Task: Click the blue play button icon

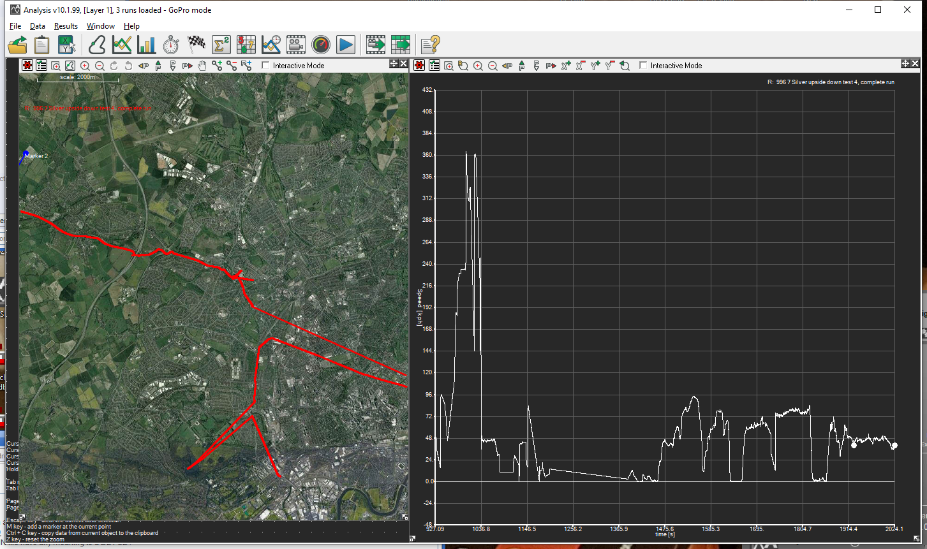Action: pos(346,45)
